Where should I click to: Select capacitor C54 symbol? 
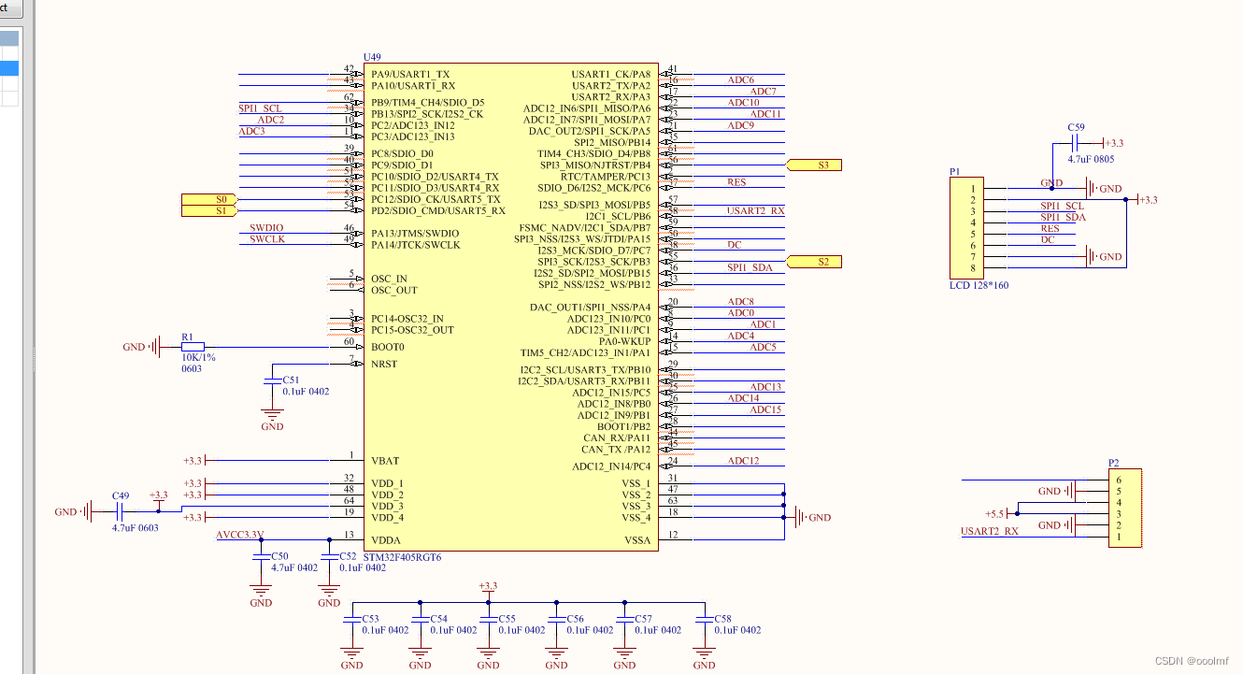click(x=420, y=619)
